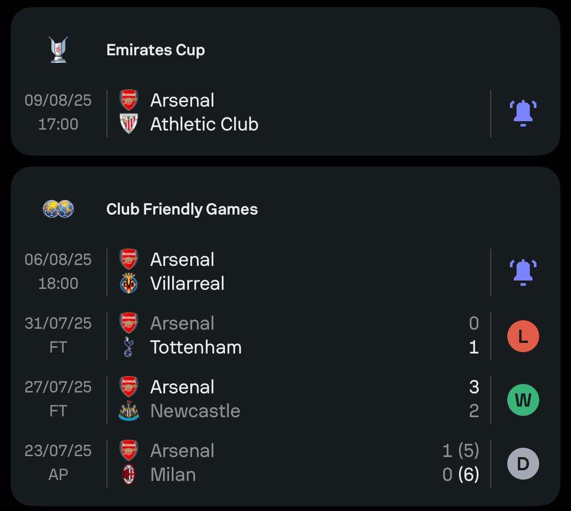Click the red L loss badge
Viewport: 571px width, 511px height.
(523, 336)
